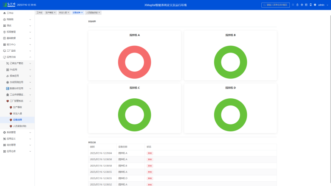Click the mobile device icon in header
This screenshot has width=331, height=186.
[311, 5]
